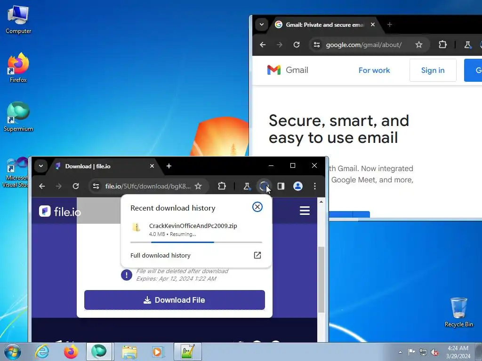Viewport: 482px width, 361px height.
Task: Open Chrome Labs flask in the Gmail window
Action: click(x=467, y=45)
